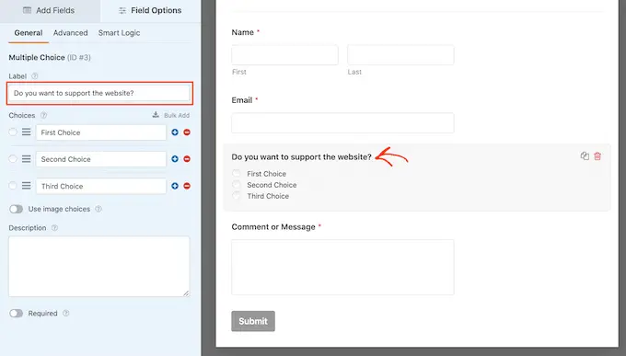The width and height of the screenshot is (626, 356).
Task: Click the drag handle for Third Choice
Action: tap(27, 186)
